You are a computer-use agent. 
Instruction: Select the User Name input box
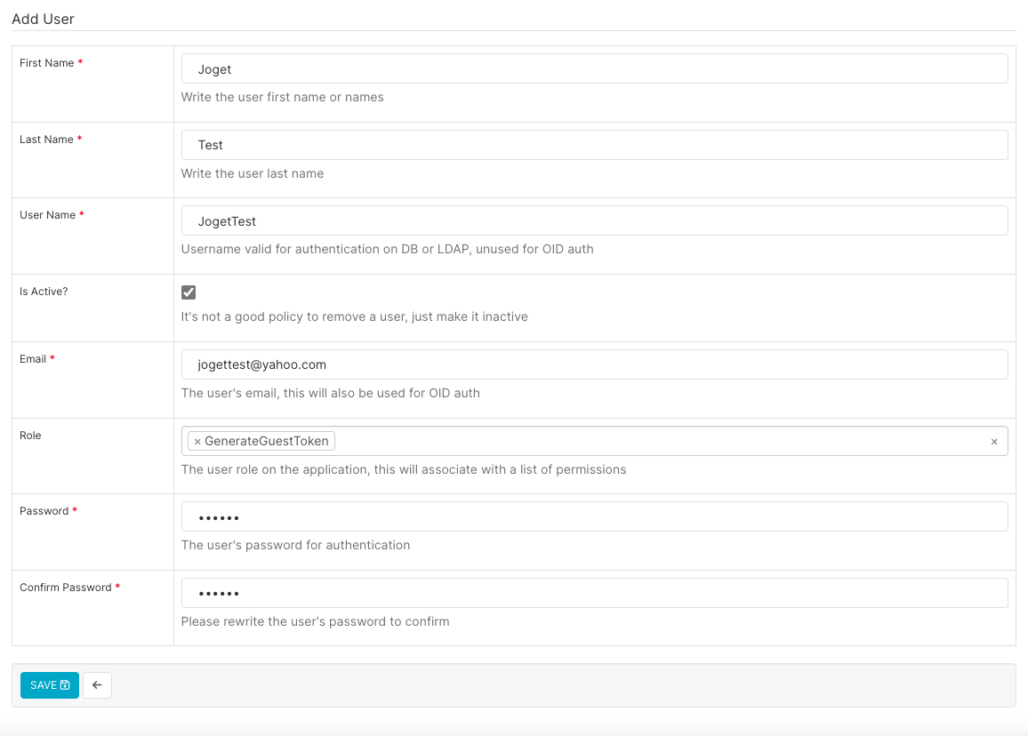(594, 221)
